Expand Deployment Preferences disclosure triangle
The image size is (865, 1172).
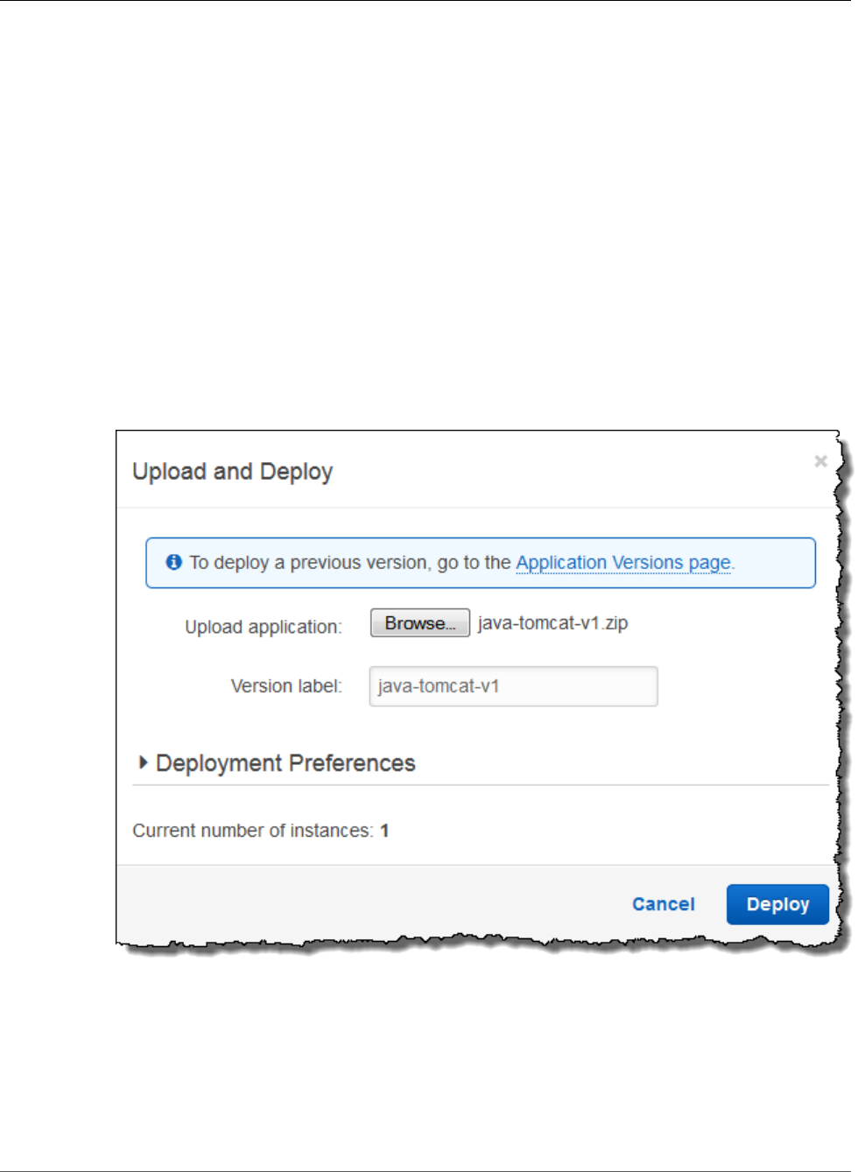tap(144, 762)
